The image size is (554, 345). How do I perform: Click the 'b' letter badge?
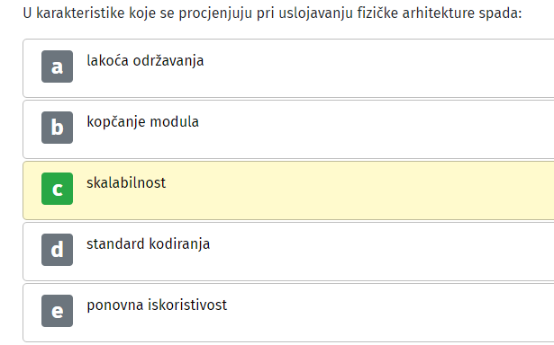tap(58, 128)
